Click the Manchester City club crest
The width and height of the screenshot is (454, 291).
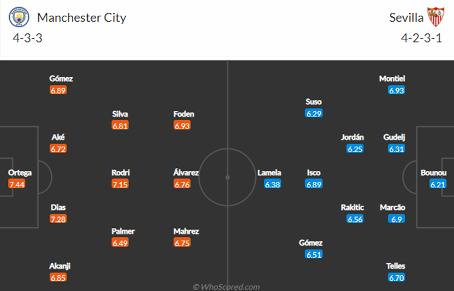[x=19, y=18]
